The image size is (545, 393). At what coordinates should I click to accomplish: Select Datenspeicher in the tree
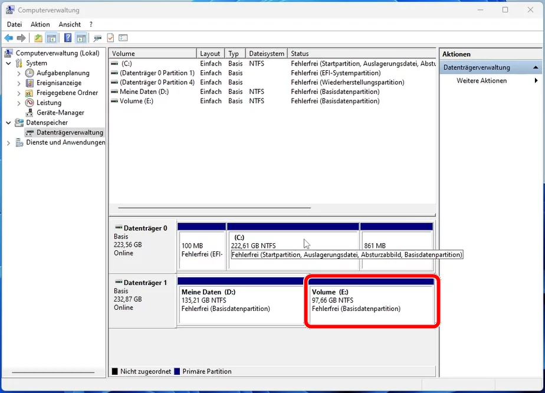pyautogui.click(x=47, y=123)
